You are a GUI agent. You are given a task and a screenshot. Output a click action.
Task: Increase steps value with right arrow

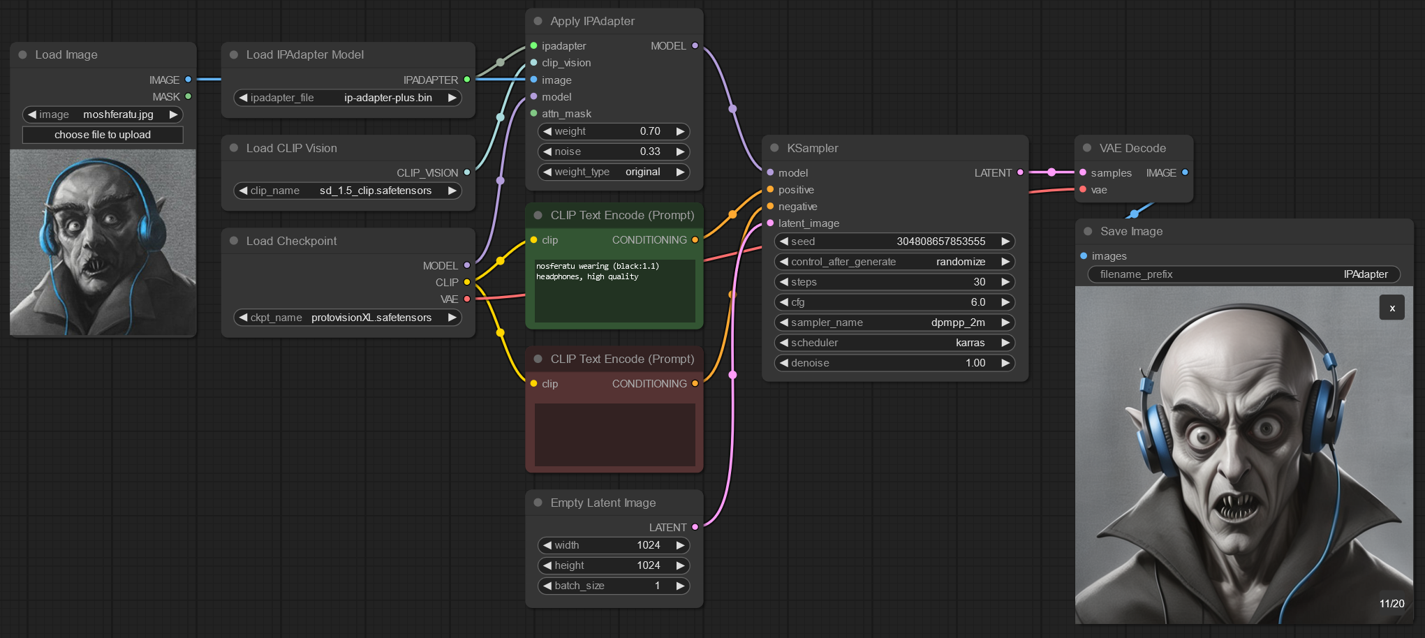pyautogui.click(x=1005, y=282)
